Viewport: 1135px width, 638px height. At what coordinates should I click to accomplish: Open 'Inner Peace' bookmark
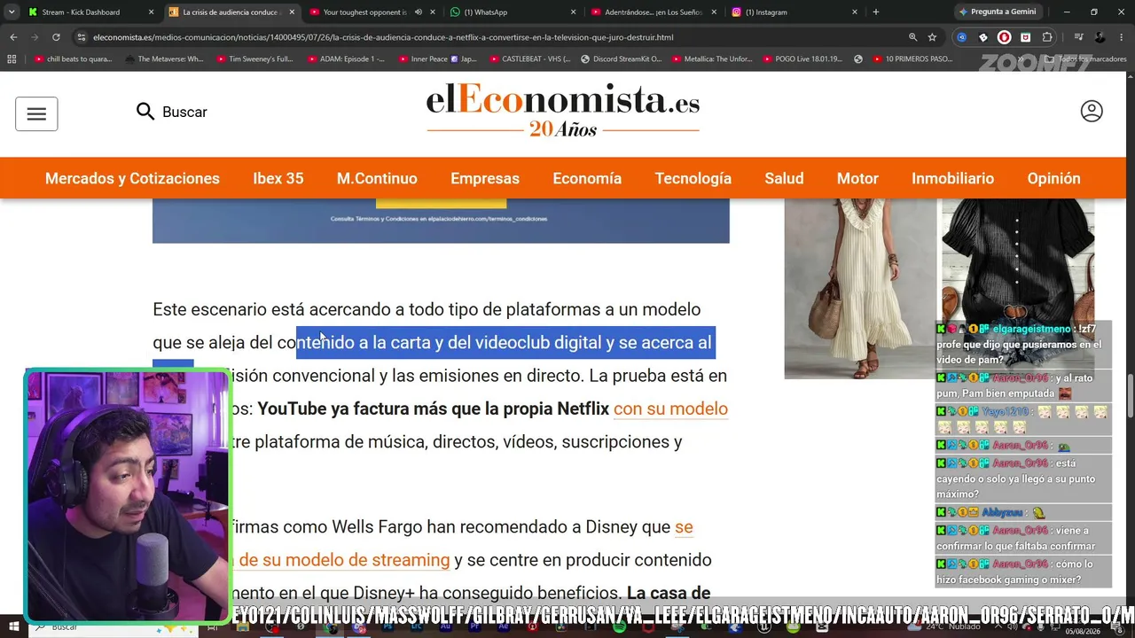[x=437, y=59]
